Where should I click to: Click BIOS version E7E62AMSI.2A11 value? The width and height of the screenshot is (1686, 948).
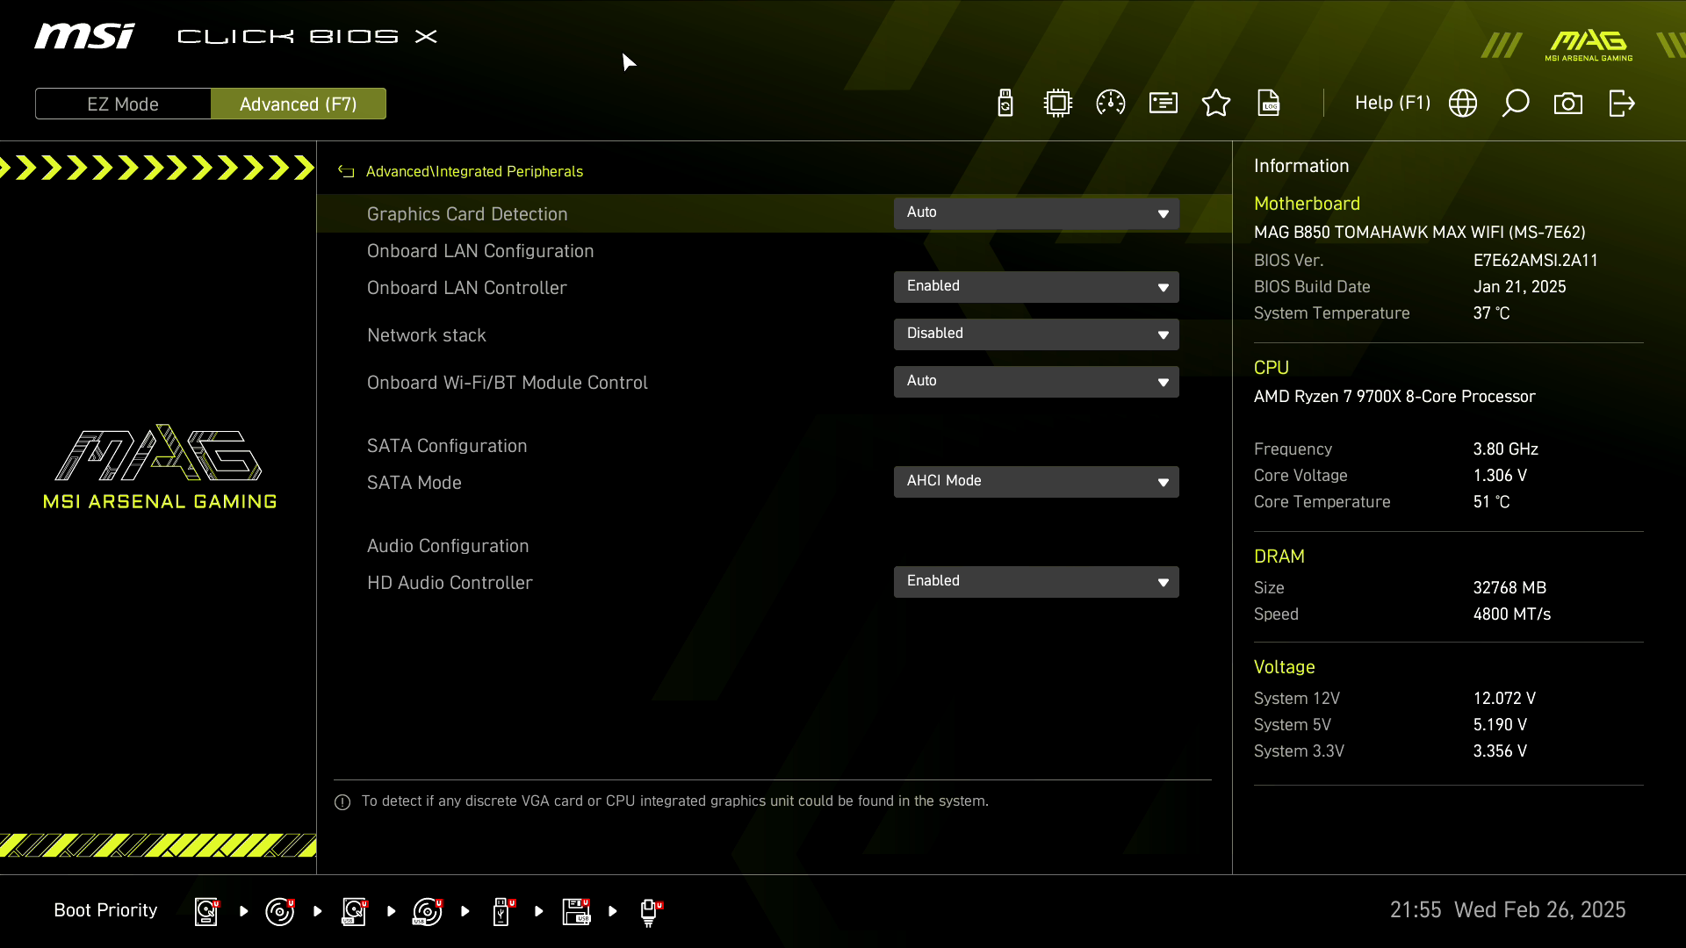click(1536, 261)
